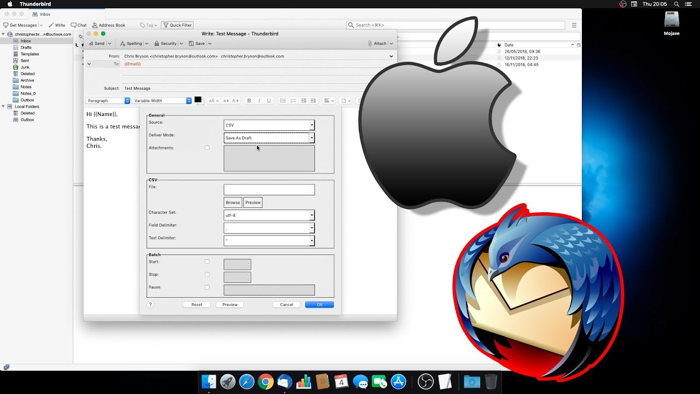Click the main window Search field
Screen dimensions: 700x394
(x=456, y=25)
